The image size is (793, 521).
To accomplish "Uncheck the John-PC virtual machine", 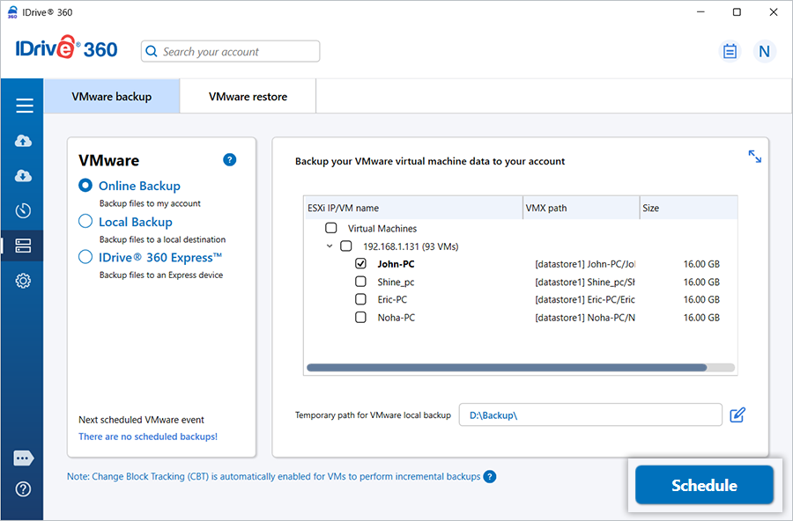I will point(360,263).
